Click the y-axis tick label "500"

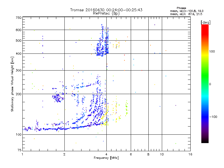point(18,41)
